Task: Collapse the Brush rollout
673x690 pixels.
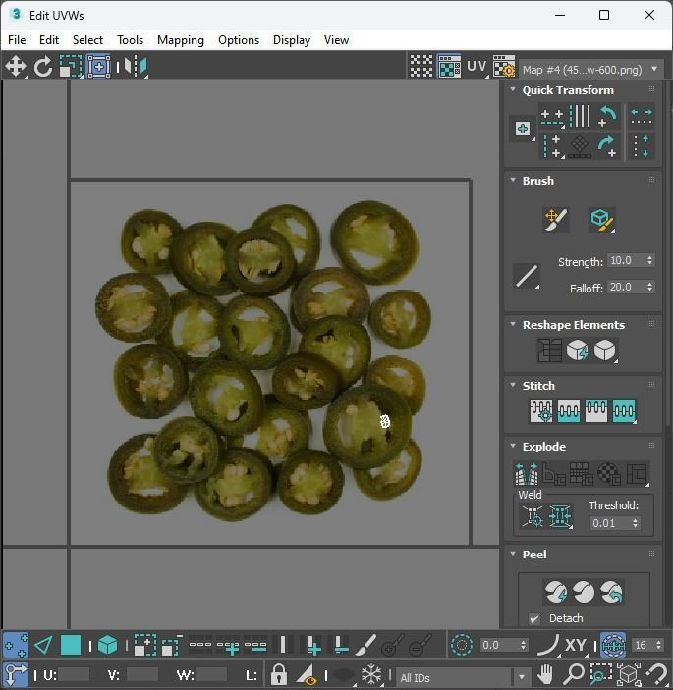Action: (x=513, y=180)
